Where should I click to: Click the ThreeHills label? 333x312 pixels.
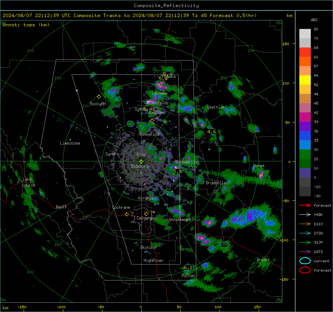[x=186, y=162]
